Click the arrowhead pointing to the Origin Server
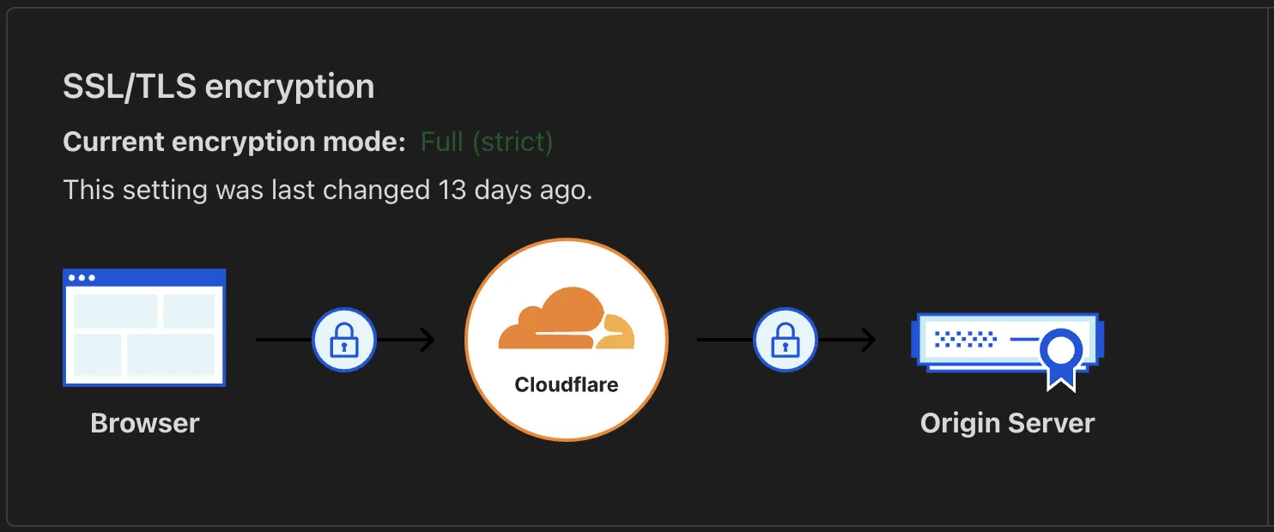The width and height of the screenshot is (1274, 532). tap(868, 340)
